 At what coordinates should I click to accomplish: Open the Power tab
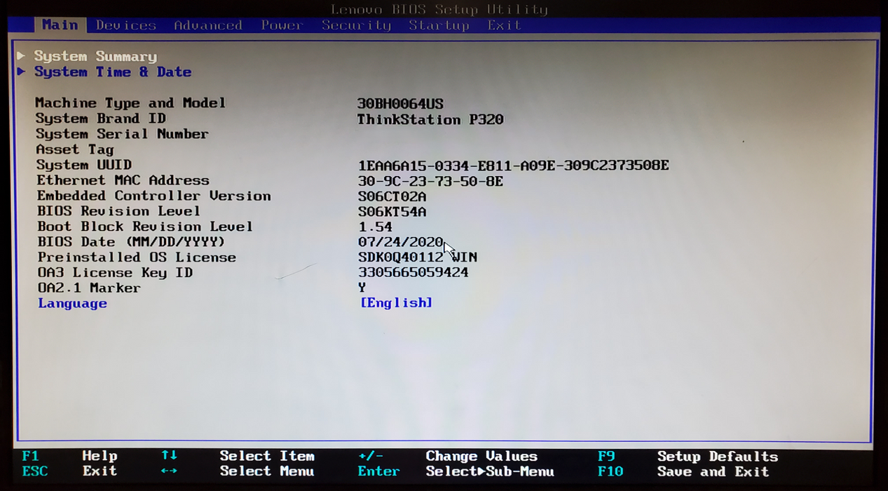pos(282,25)
